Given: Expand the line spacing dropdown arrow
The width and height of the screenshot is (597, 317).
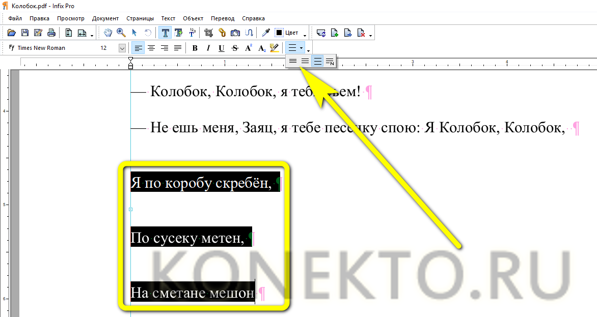Looking at the screenshot, I should tap(302, 48).
